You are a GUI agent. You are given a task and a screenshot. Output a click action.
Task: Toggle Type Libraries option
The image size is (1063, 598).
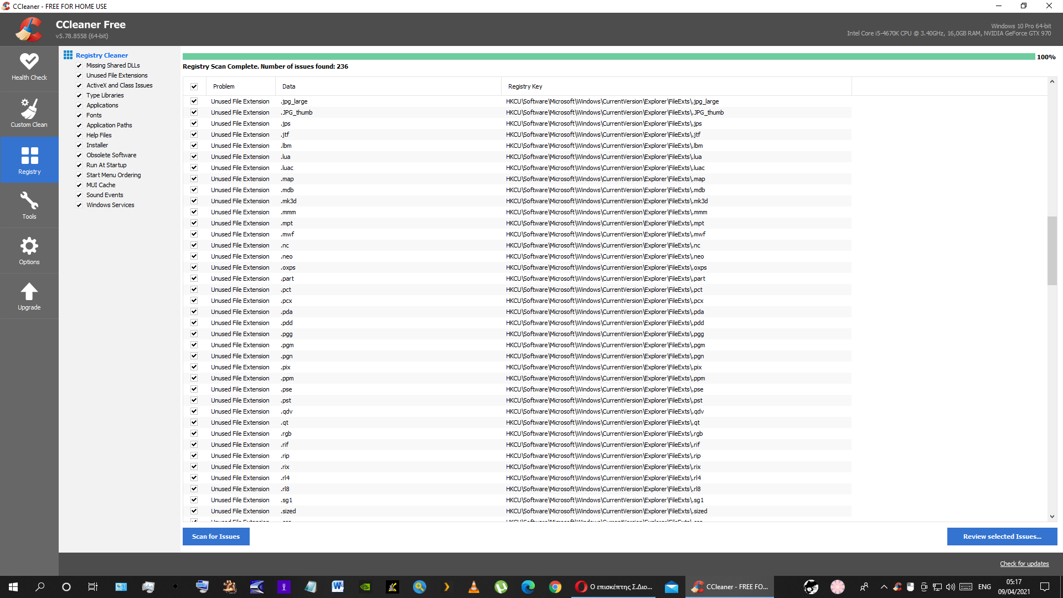pyautogui.click(x=79, y=95)
